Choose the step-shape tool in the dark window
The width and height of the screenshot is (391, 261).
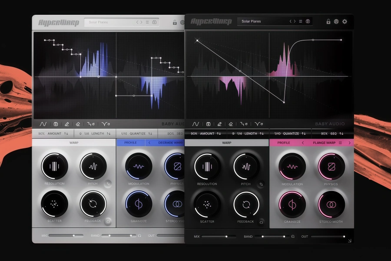pos(244,124)
